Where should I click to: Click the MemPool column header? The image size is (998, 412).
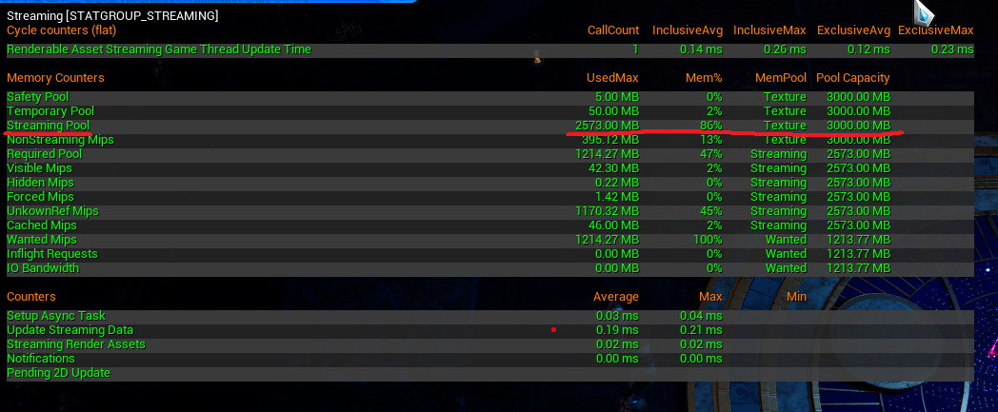781,78
